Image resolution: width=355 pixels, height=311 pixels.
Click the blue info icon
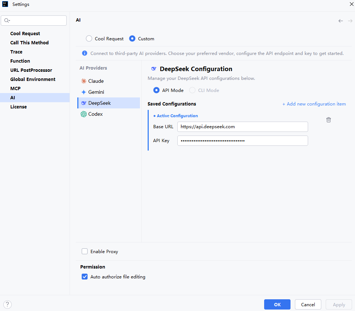(x=85, y=53)
